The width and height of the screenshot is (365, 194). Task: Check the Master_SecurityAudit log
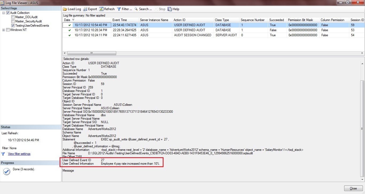[x=13, y=21]
